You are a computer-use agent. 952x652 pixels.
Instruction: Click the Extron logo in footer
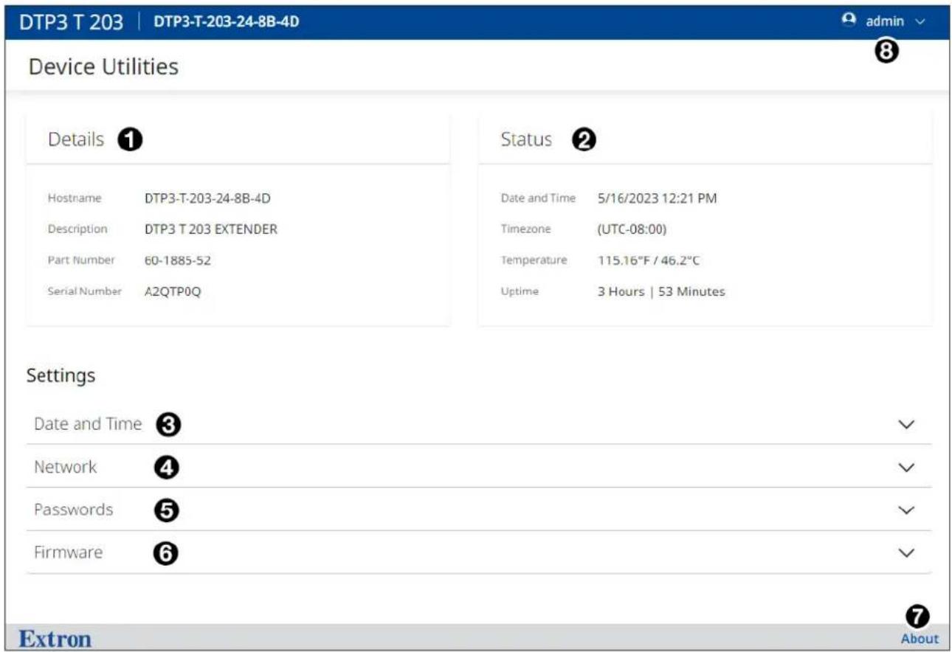point(55,638)
